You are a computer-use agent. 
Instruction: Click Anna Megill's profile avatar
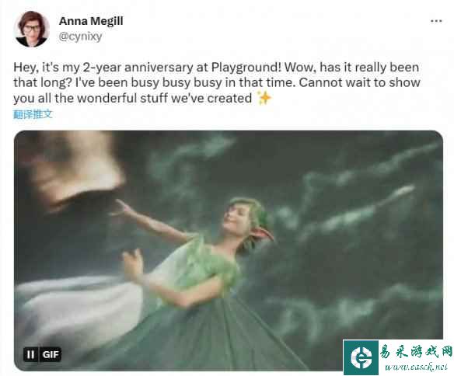tap(32, 29)
